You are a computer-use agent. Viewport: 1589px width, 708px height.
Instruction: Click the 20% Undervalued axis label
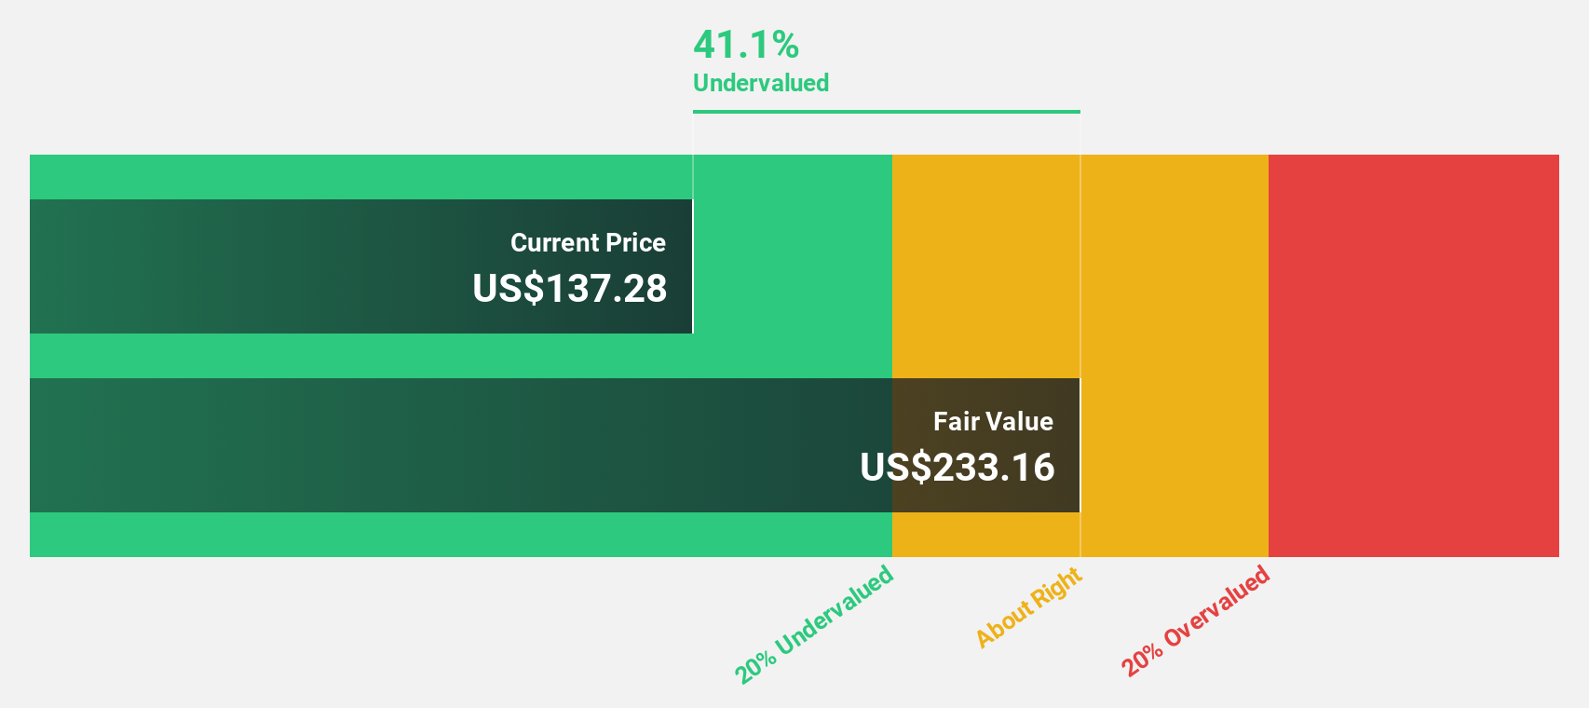click(x=814, y=624)
